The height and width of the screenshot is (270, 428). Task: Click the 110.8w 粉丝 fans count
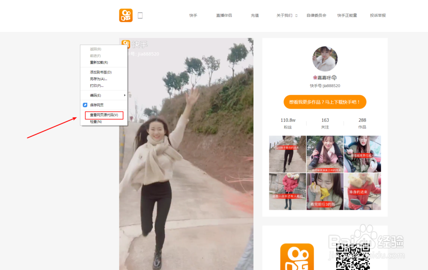coord(288,124)
